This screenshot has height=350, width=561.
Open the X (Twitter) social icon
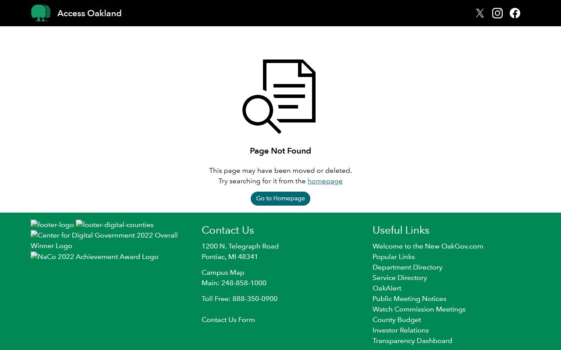pyautogui.click(x=480, y=13)
